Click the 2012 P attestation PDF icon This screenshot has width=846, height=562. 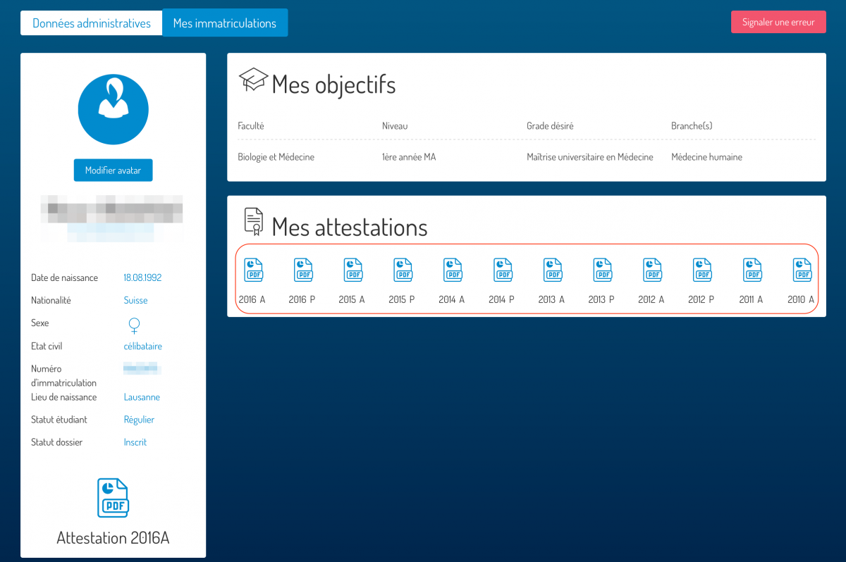pyautogui.click(x=702, y=270)
